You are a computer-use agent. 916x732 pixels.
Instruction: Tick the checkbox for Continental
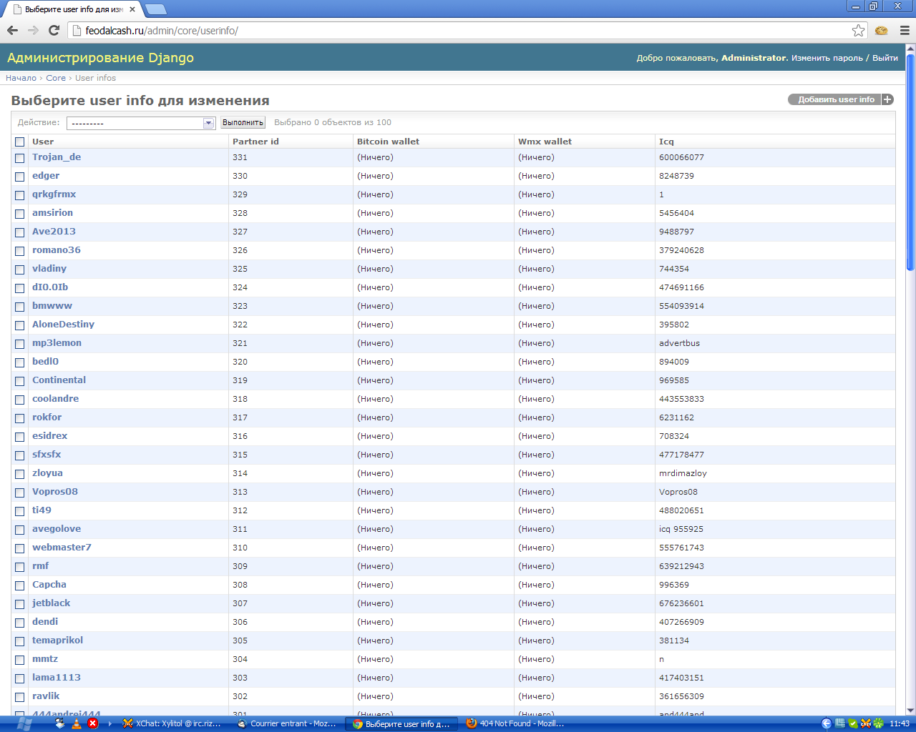[x=20, y=381]
